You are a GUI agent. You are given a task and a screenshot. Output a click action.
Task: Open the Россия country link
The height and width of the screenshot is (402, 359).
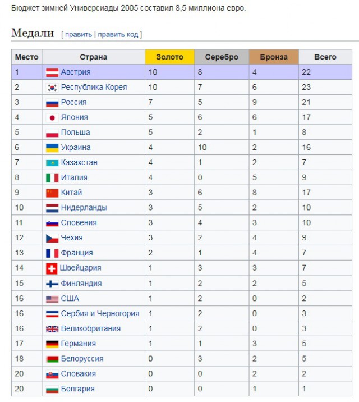click(73, 103)
